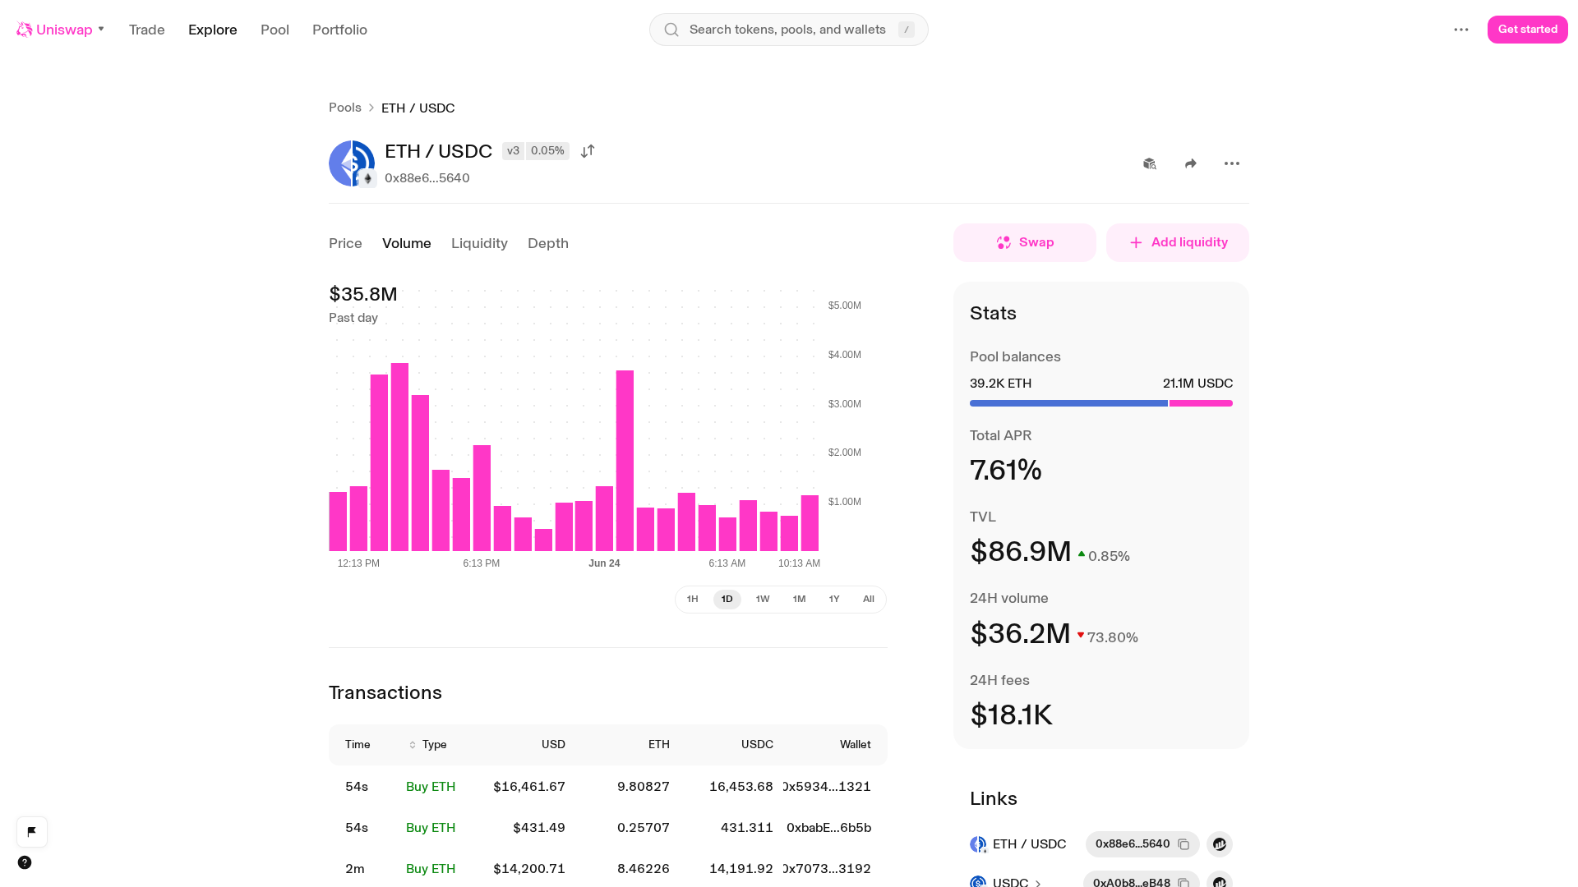Open the Explore nav item
Image resolution: width=1578 pixels, height=887 pixels.
(x=213, y=30)
